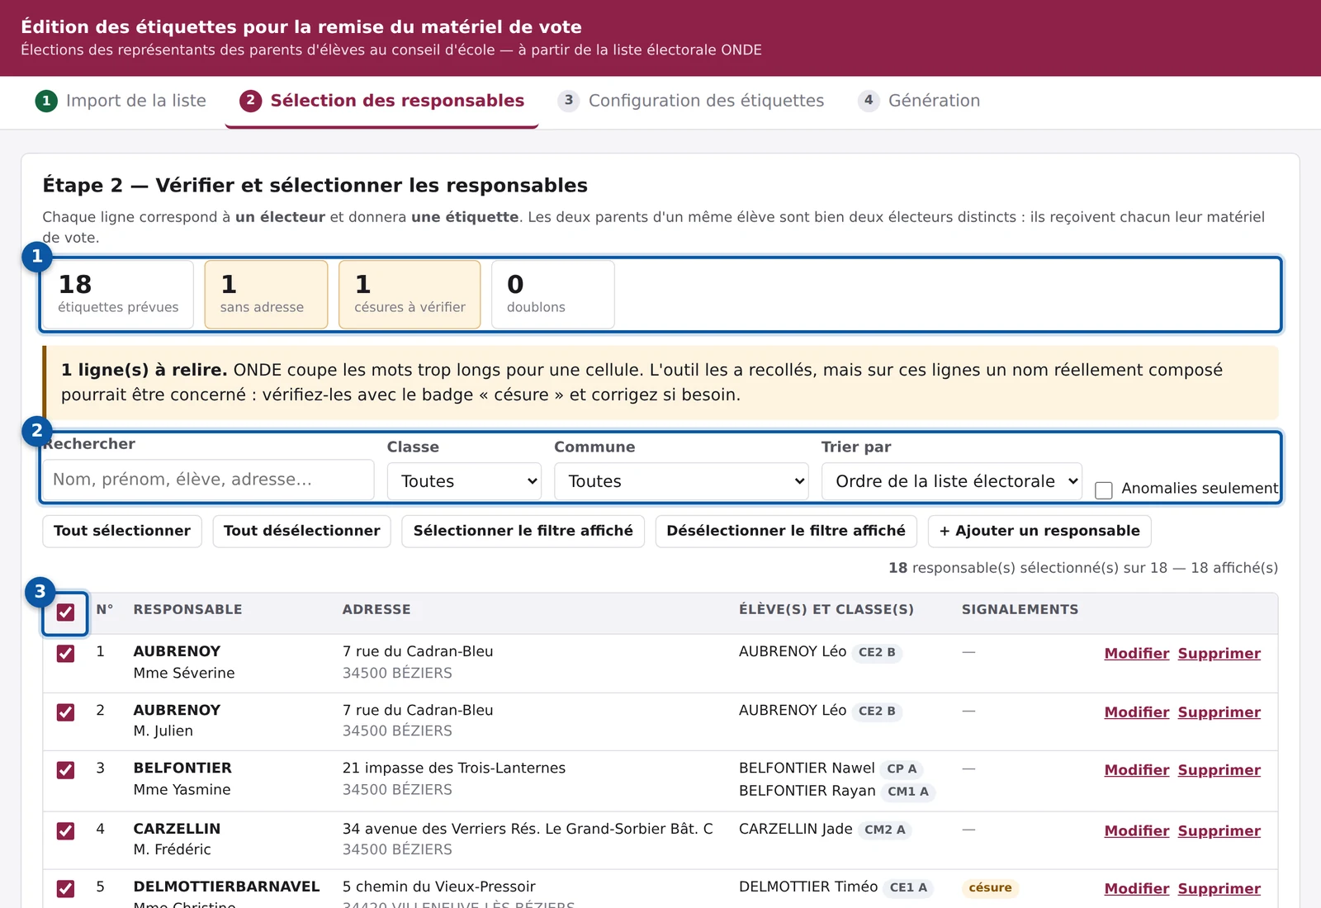This screenshot has width=1321, height=908.
Task: Click the césure badge on row 5
Action: pos(990,888)
